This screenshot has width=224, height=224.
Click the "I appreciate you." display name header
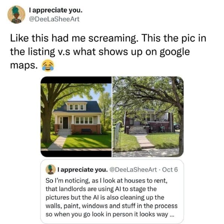[56, 10]
